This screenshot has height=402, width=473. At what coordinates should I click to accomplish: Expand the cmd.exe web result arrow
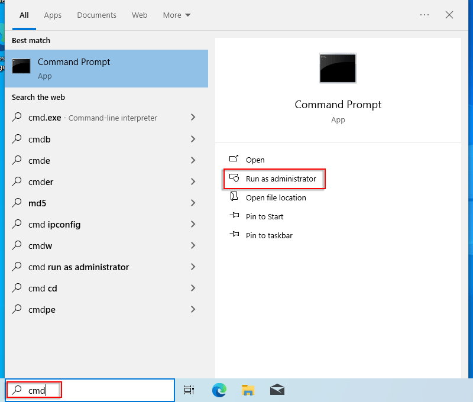[193, 117]
